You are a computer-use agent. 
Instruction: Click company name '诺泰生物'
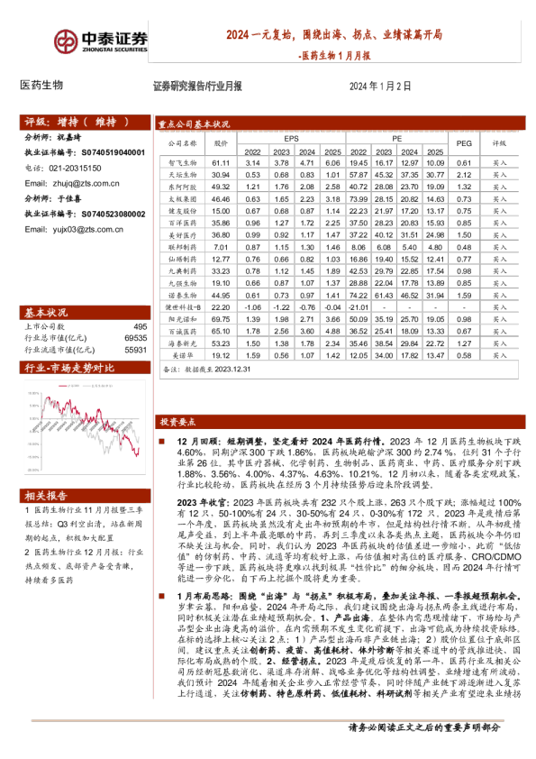[x=182, y=296]
